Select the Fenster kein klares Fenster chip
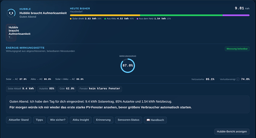 (x=100, y=89)
